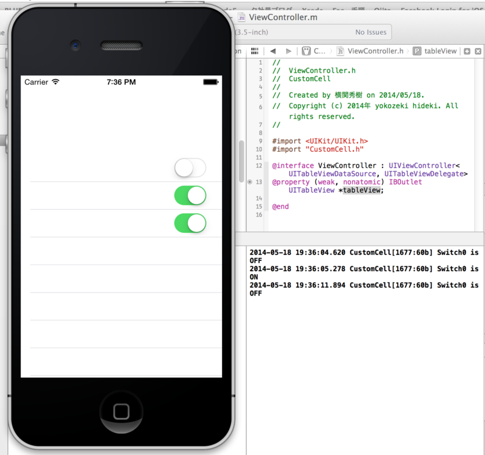Go forward in editor history
The image size is (485, 455).
(x=289, y=51)
